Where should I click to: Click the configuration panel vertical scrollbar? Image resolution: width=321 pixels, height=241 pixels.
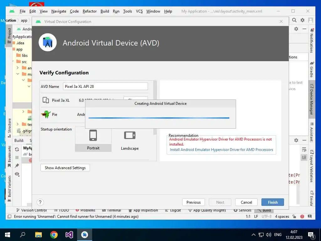click(155, 107)
